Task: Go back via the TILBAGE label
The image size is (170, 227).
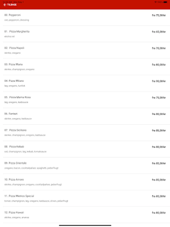Action: 12,5
